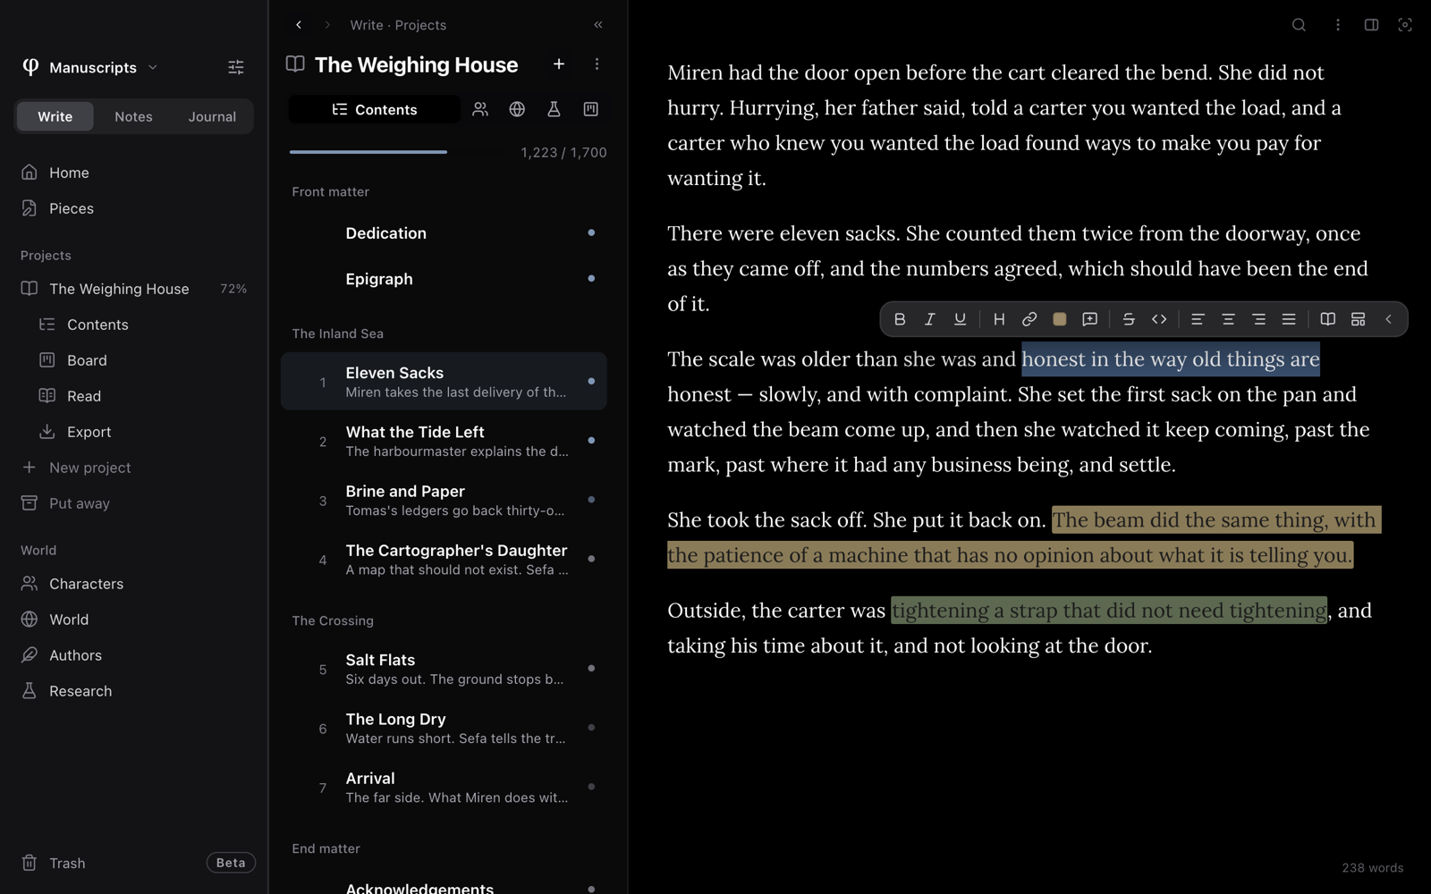Switch to the Journal tab

[212, 116]
